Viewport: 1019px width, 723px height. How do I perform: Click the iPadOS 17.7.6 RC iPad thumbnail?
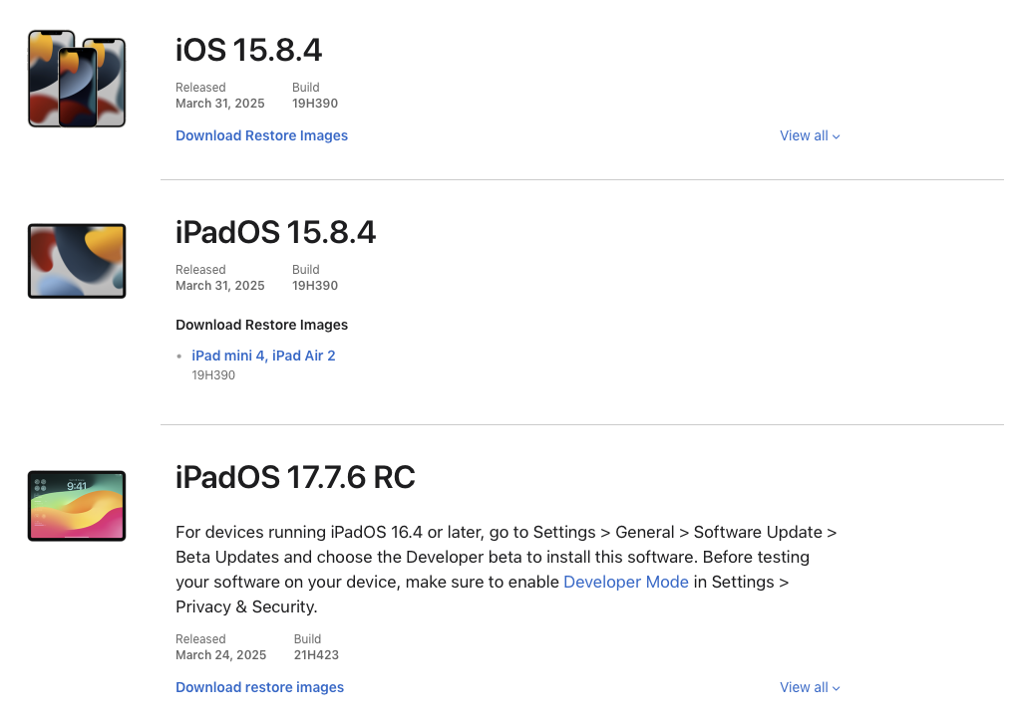(75, 506)
